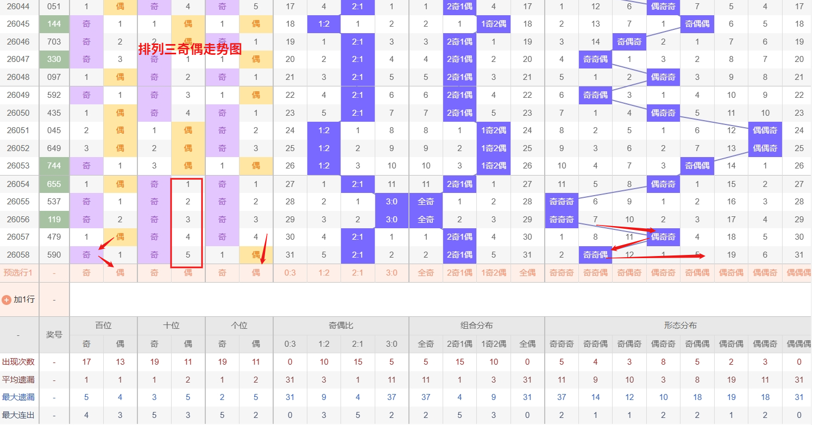813x425 pixels.
Task: Click the 组合分布 column group header
Action: (476, 326)
